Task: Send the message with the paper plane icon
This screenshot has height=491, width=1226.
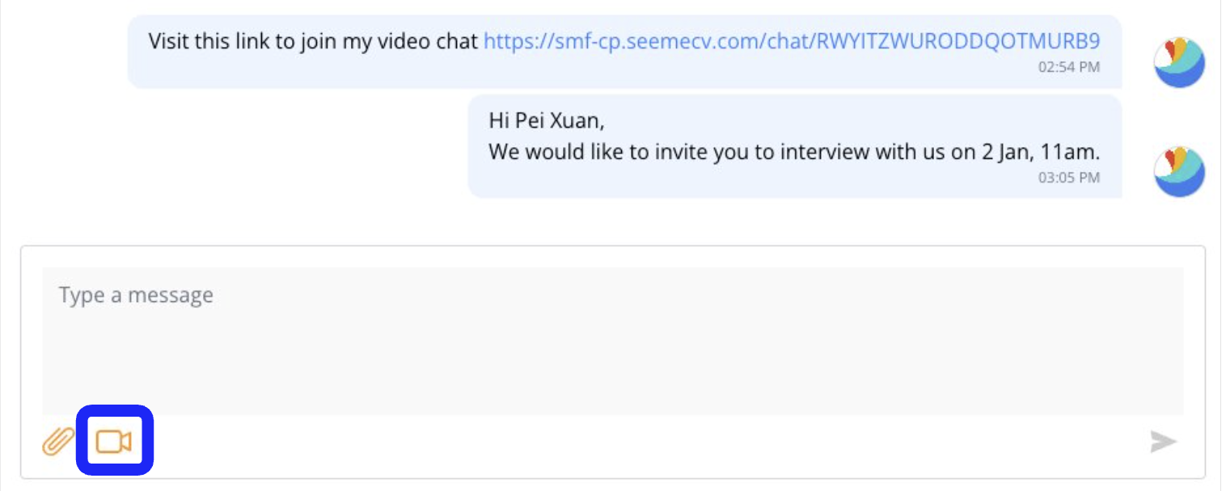Action: [x=1163, y=442]
